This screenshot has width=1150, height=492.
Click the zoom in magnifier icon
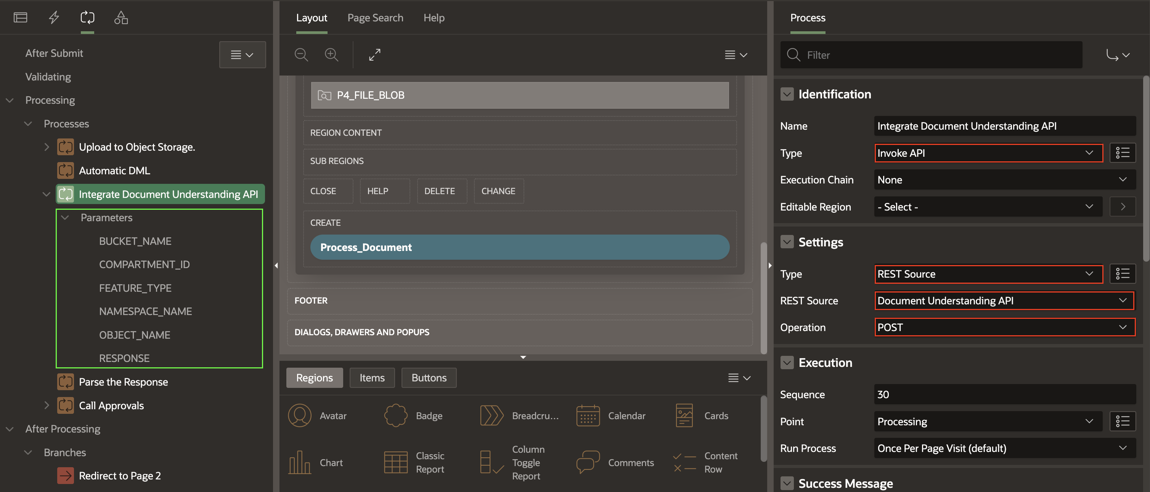coord(331,55)
